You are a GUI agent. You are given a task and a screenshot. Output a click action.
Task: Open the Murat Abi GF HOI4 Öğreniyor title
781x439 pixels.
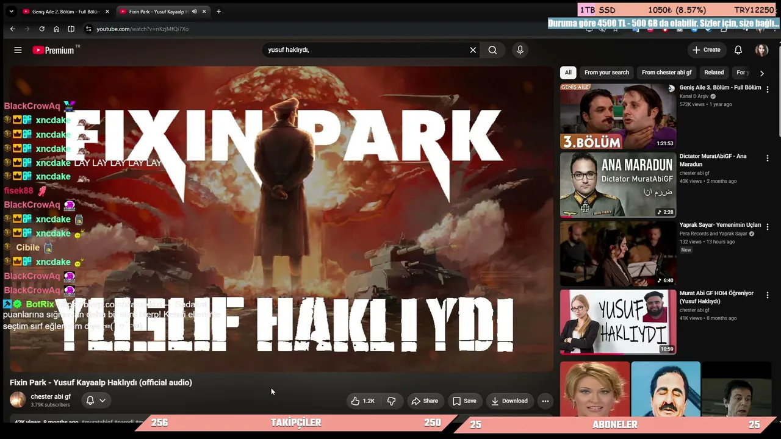(x=716, y=297)
